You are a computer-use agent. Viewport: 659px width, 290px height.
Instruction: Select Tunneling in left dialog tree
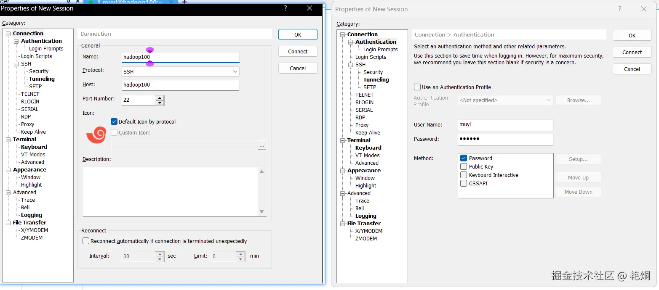click(42, 79)
